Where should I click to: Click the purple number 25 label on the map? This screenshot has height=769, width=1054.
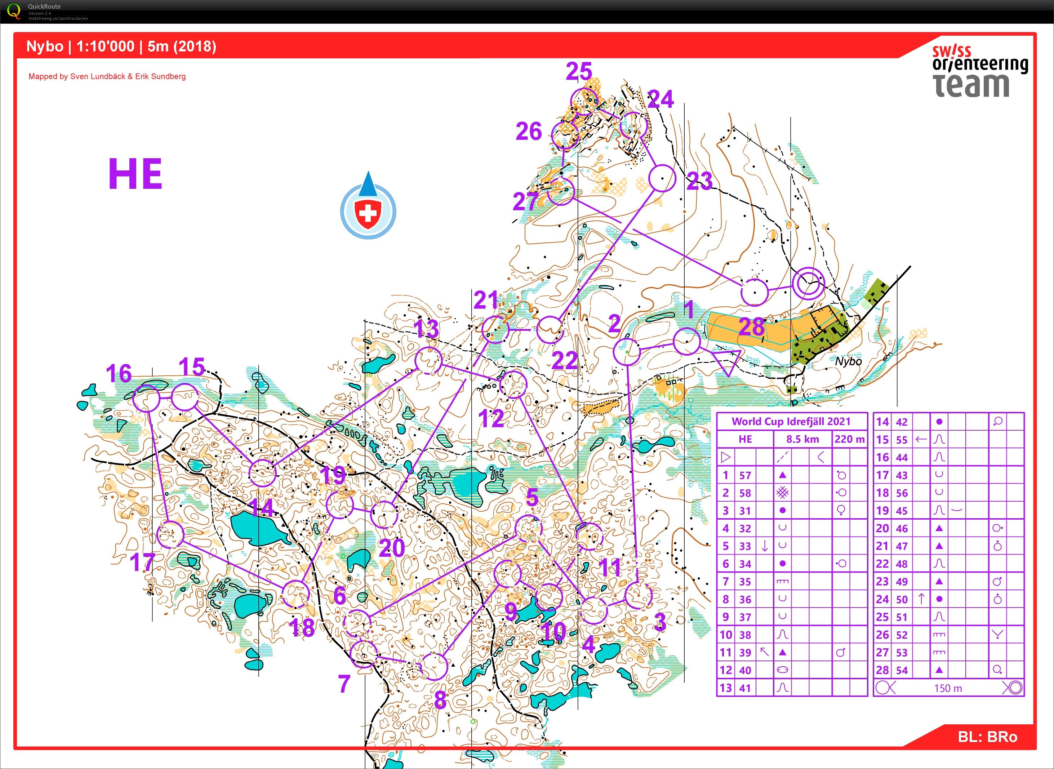coord(579,72)
